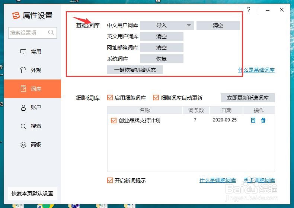This screenshot has height=208, width=294.
Task: Open the 高级 settings tab
Action: tap(33, 144)
